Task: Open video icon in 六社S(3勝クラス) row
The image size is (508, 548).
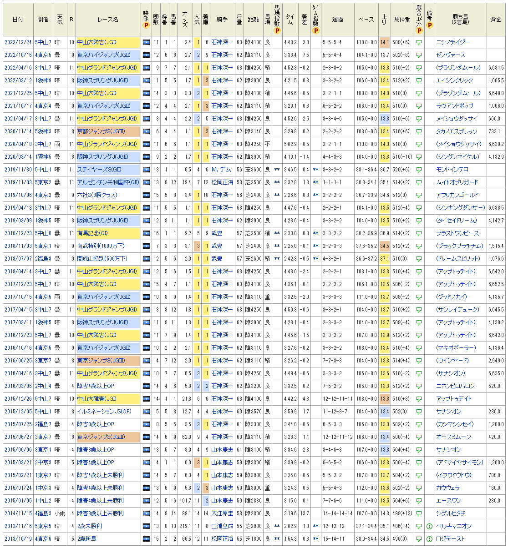Action: coord(146,195)
